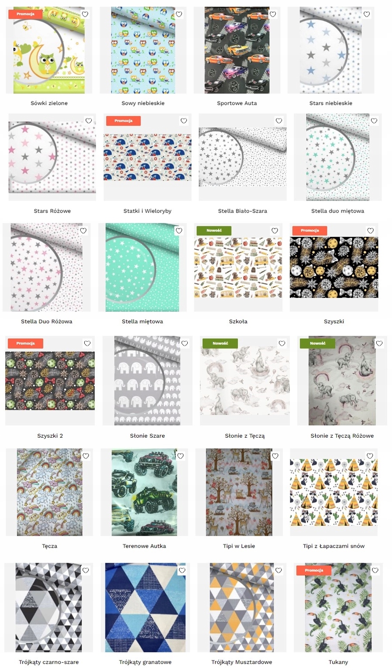This screenshot has width=392, height=670.
Task: Click wishlist heart on Słonie Szare
Action: pyautogui.click(x=185, y=343)
